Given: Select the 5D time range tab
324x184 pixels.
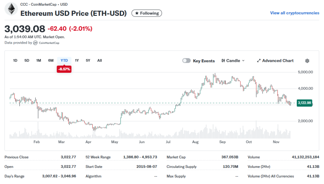Looking at the screenshot, I should pyautogui.click(x=27, y=60).
